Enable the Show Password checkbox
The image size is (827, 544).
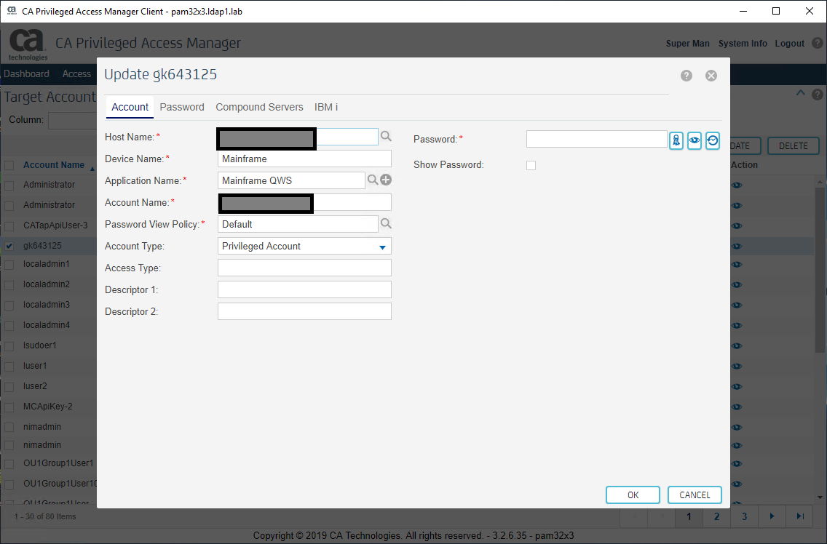point(531,165)
